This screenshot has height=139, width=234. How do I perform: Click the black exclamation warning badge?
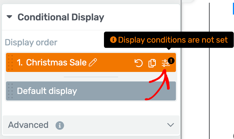[x=171, y=61]
